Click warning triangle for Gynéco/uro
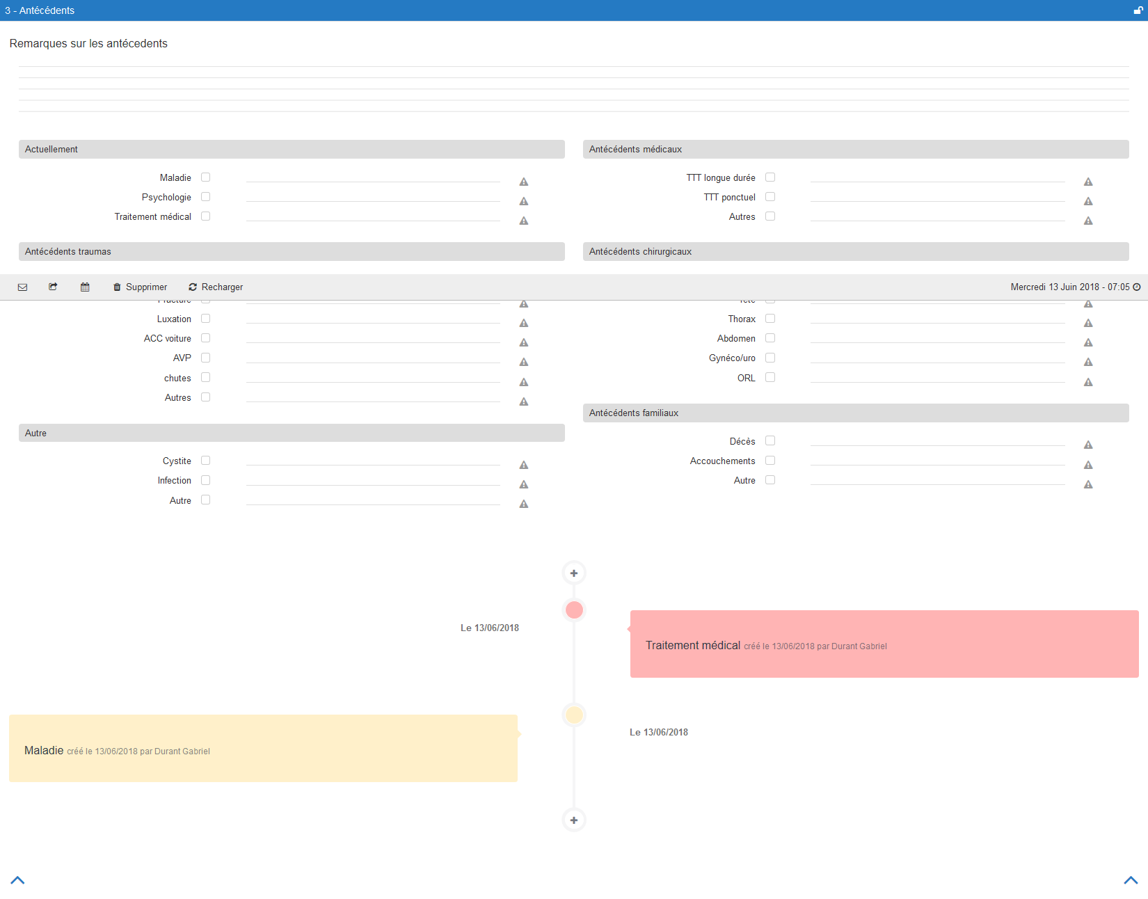This screenshot has height=899, width=1148. click(1088, 362)
